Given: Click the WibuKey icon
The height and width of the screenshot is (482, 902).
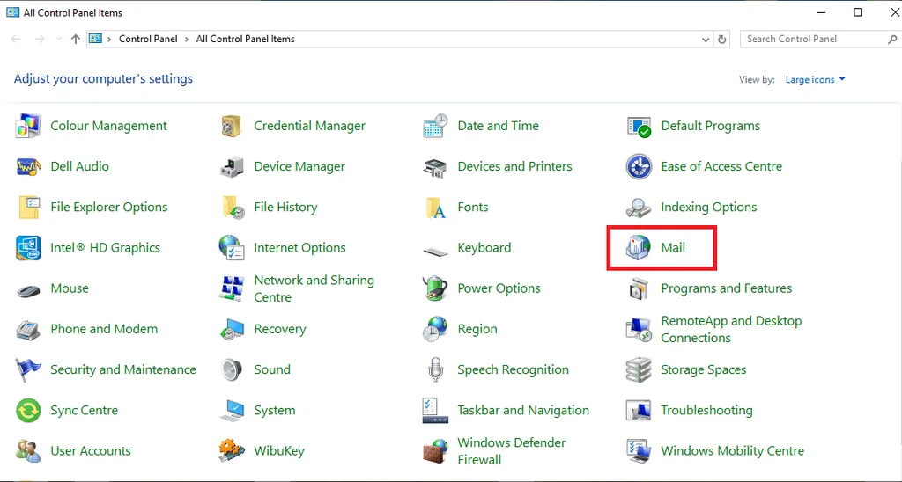Looking at the screenshot, I should pyautogui.click(x=232, y=451).
